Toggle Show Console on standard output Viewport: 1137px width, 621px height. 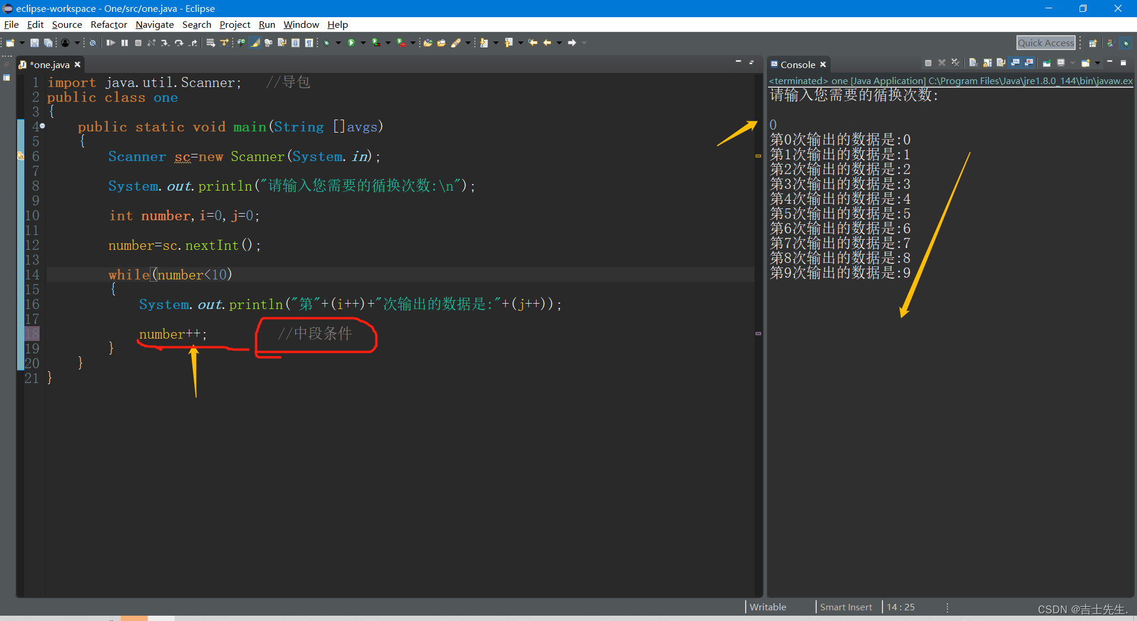1015,63
